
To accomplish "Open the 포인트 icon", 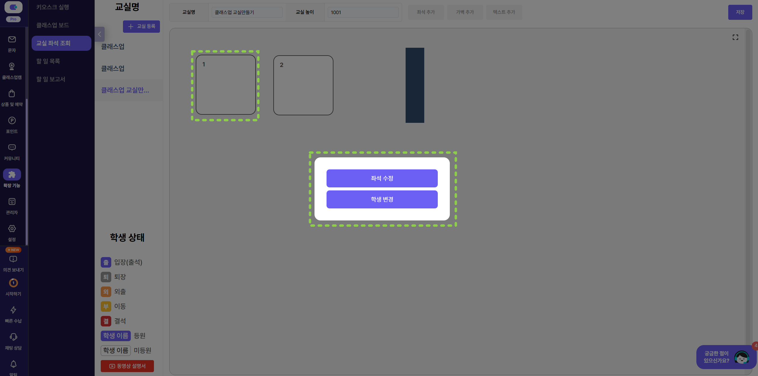I will [12, 120].
